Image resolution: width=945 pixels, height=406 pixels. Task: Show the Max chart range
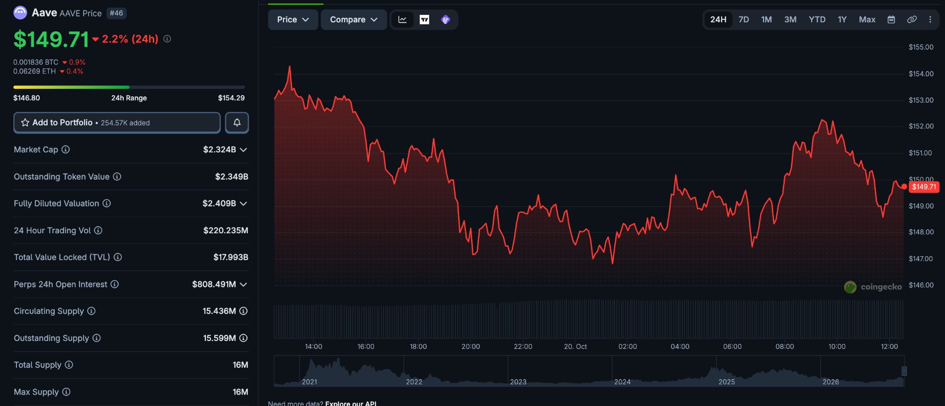[x=867, y=20]
